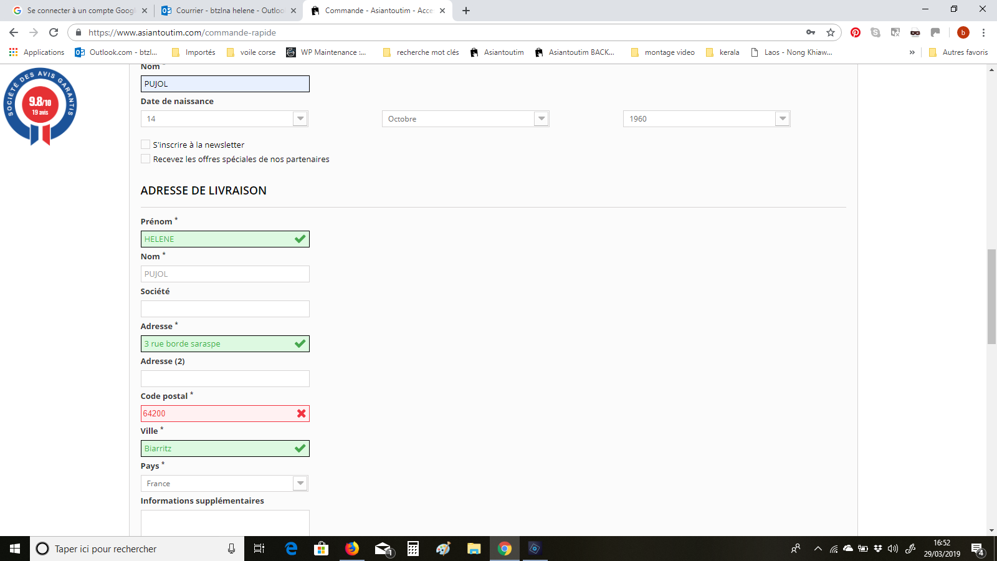Open the Pinterest extension
This screenshot has width=997, height=561.
(856, 32)
